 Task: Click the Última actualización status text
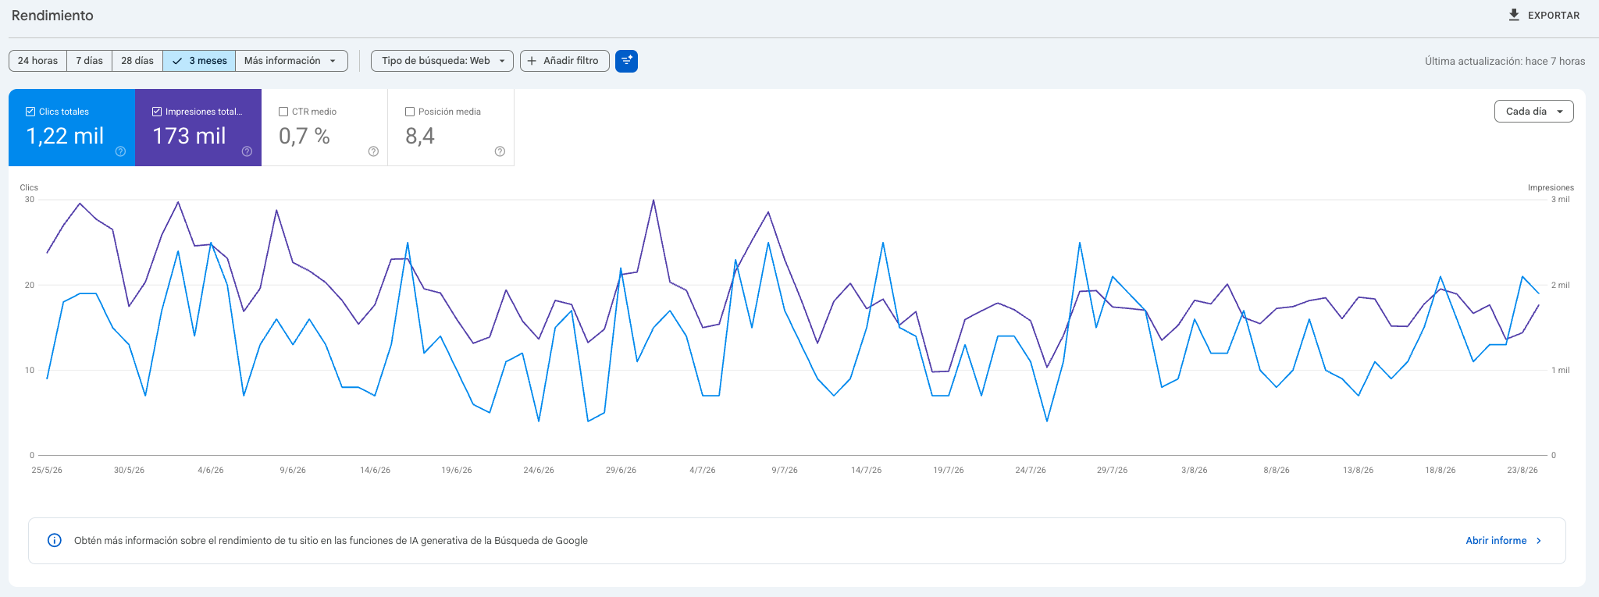click(x=1505, y=61)
